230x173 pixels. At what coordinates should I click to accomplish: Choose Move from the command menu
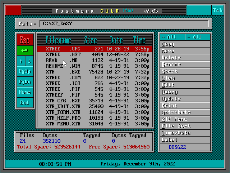pos(185,51)
